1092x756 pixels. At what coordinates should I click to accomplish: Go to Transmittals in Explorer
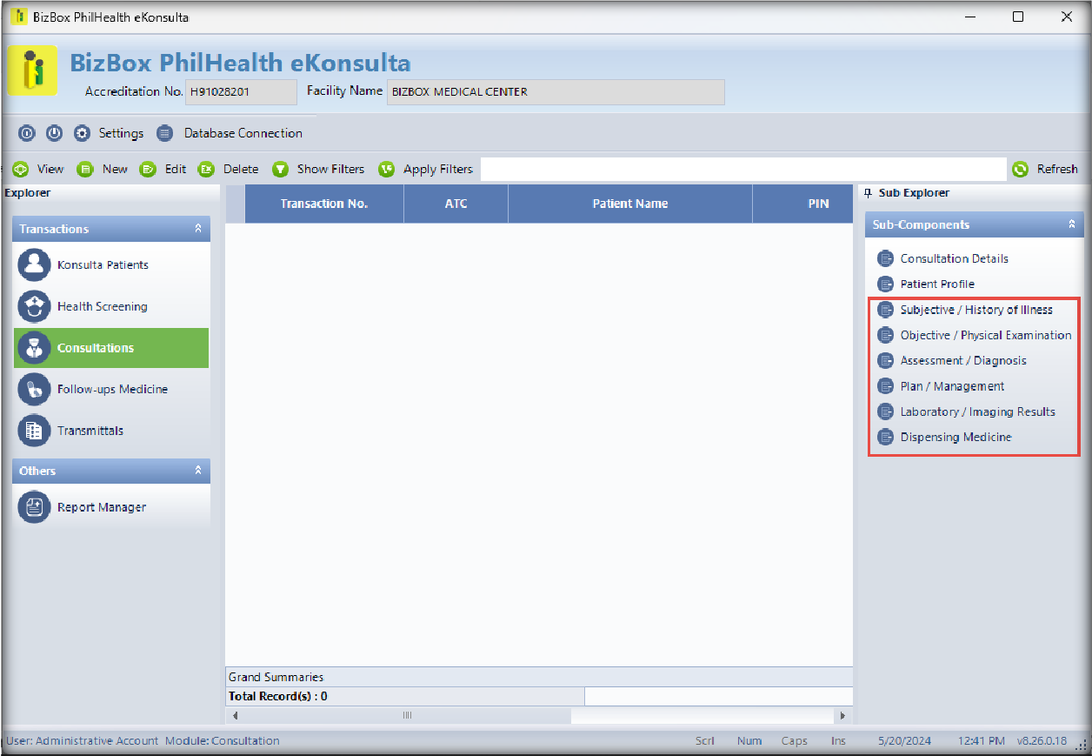pos(90,431)
